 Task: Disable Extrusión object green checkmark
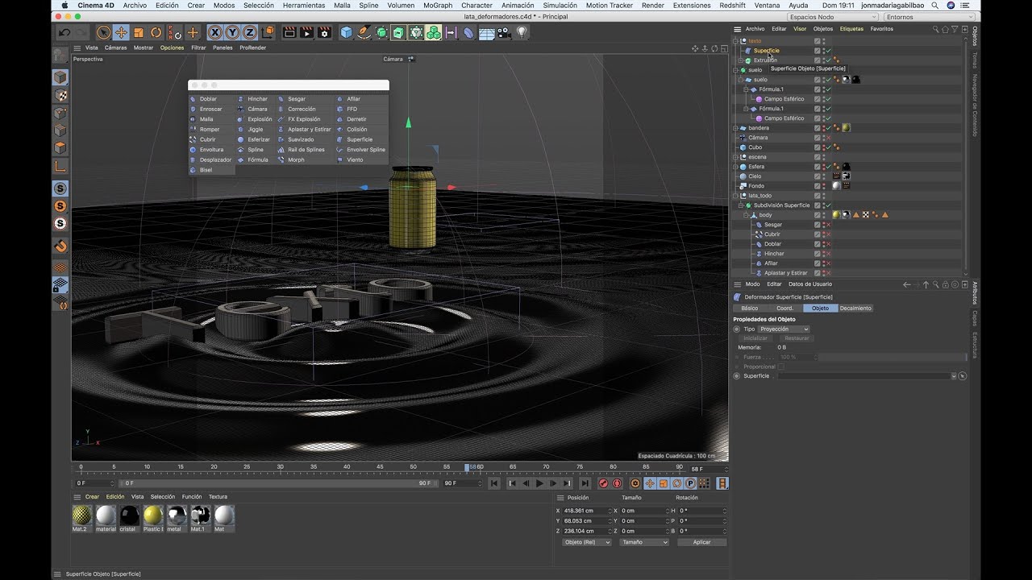click(x=828, y=60)
